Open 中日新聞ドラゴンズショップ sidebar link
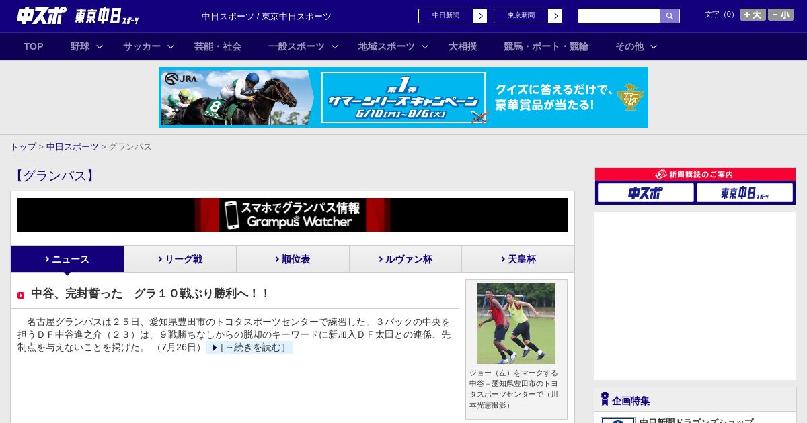The height and width of the screenshot is (423, 807). point(696,421)
